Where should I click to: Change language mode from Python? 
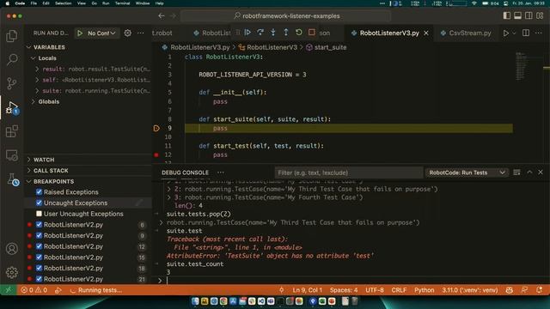[424, 290]
